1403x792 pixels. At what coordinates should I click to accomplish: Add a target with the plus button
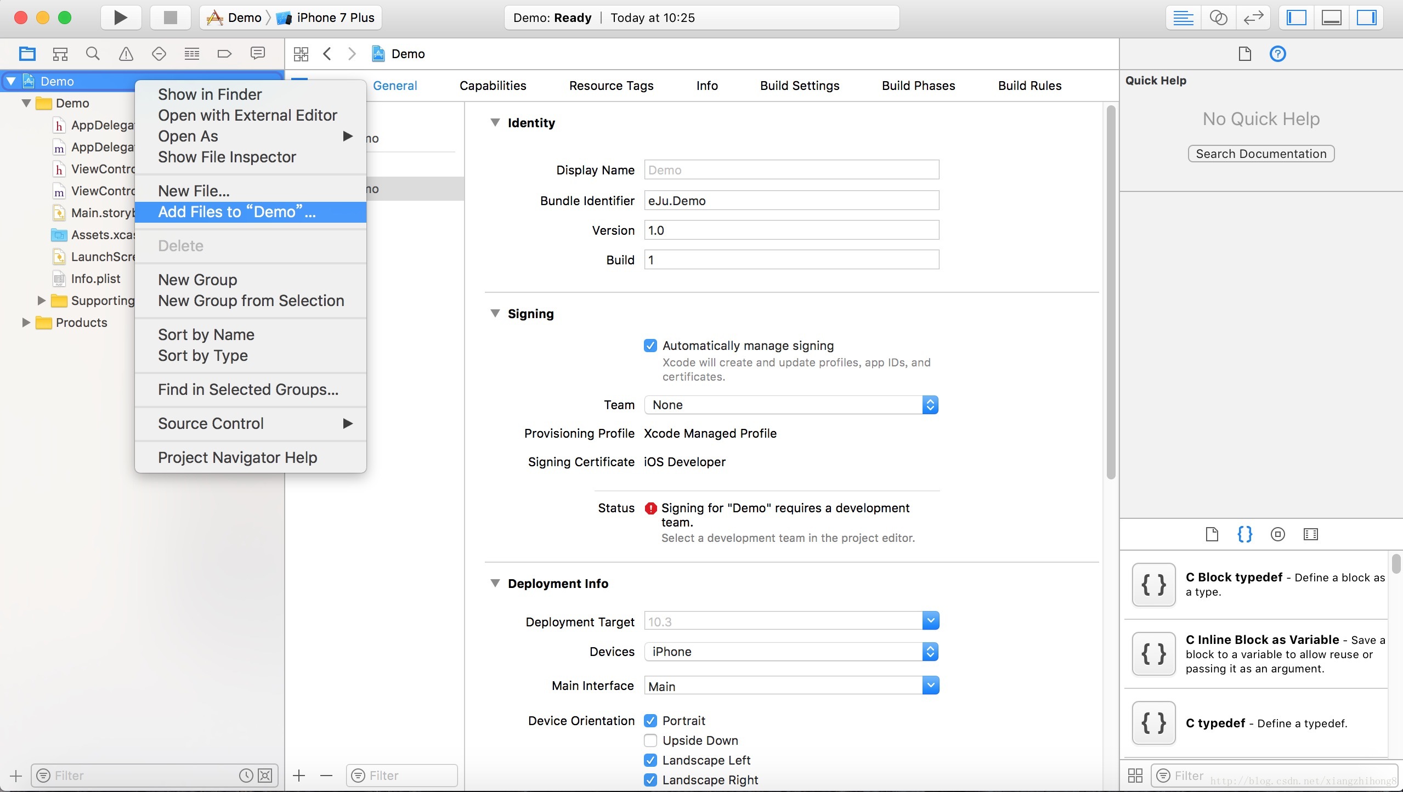click(299, 776)
